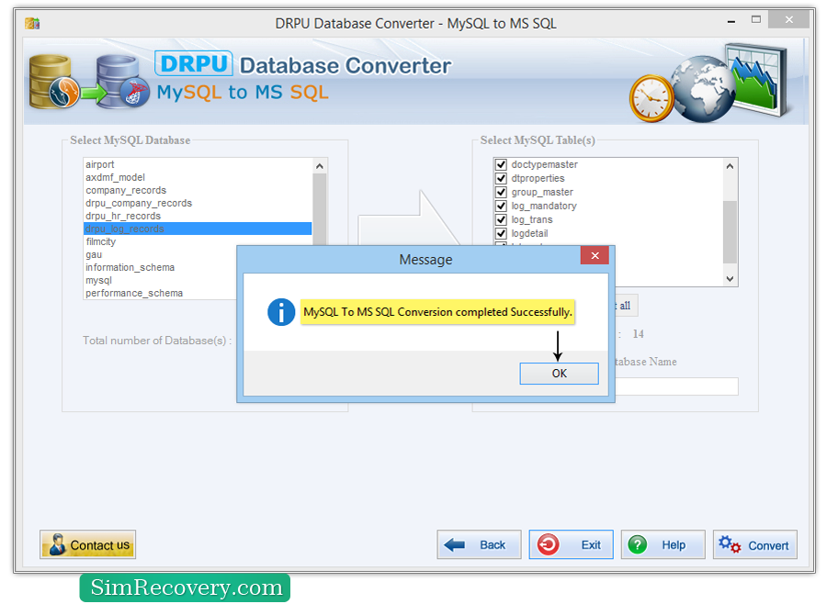827x604 pixels.
Task: Toggle the log_mandatory table checkbox
Action: pyautogui.click(x=501, y=206)
